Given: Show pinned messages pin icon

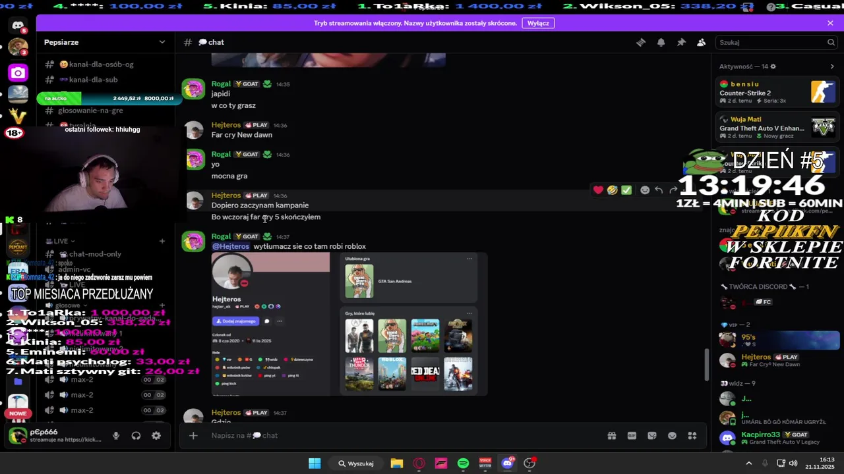Looking at the screenshot, I should pos(681,42).
